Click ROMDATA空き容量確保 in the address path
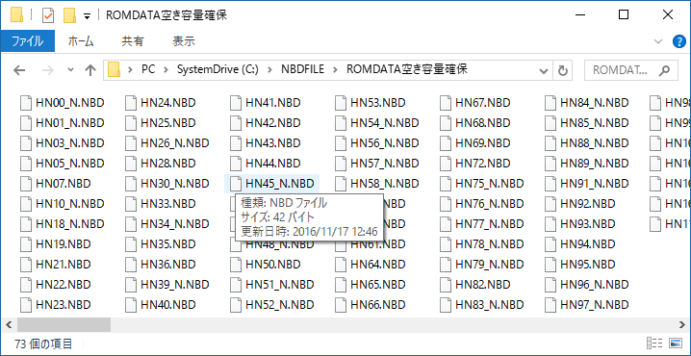Image resolution: width=691 pixels, height=356 pixels. pyautogui.click(x=407, y=69)
